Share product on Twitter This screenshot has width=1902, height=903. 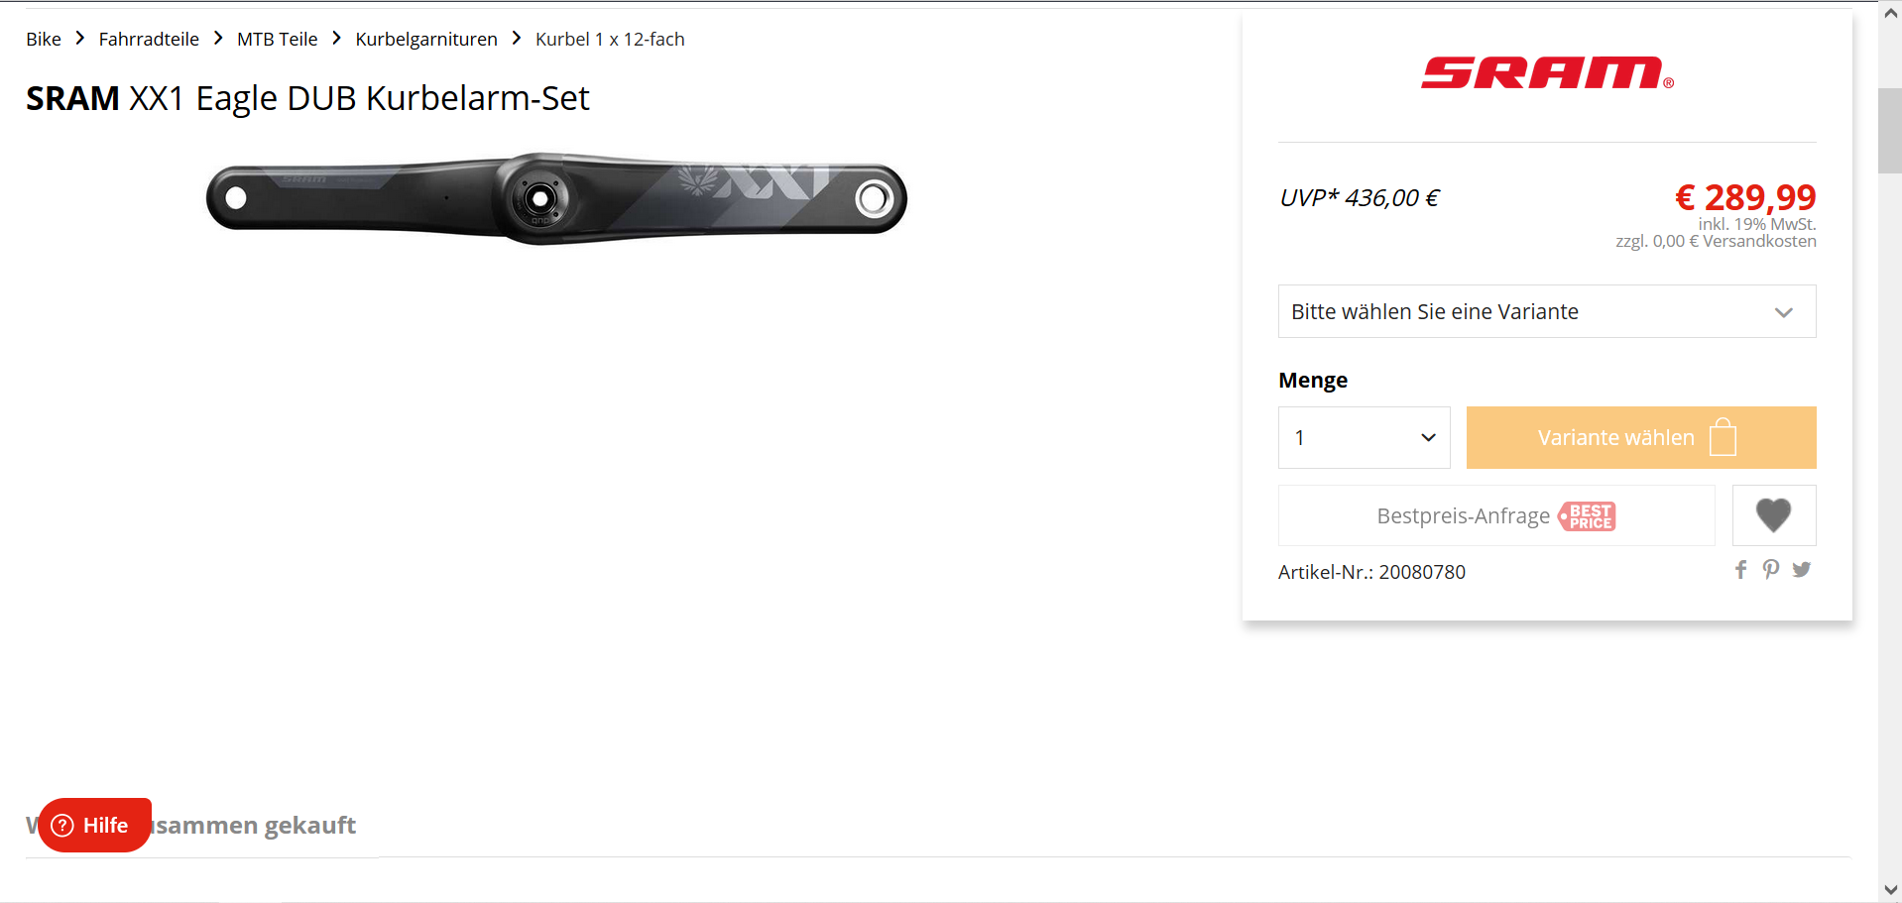1802,569
